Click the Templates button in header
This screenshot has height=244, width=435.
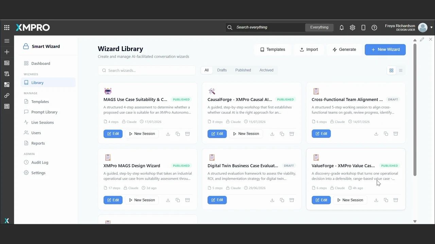(x=273, y=49)
